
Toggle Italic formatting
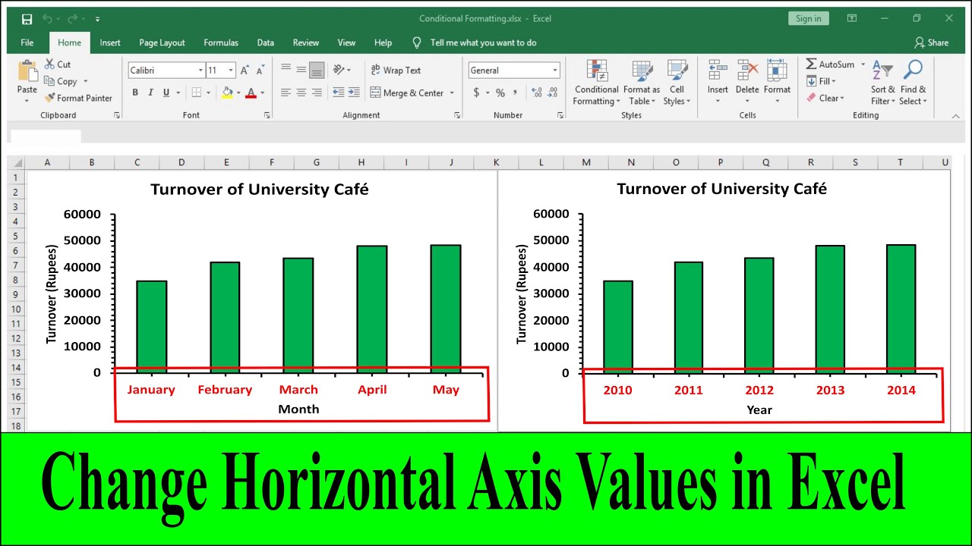[x=150, y=93]
